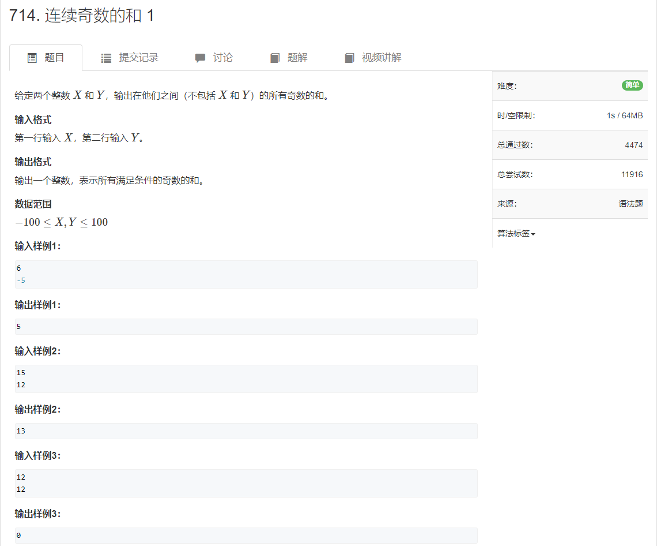Image resolution: width=657 pixels, height=546 pixels.
Task: Click the 输出格式 heading
Action: click(x=33, y=162)
